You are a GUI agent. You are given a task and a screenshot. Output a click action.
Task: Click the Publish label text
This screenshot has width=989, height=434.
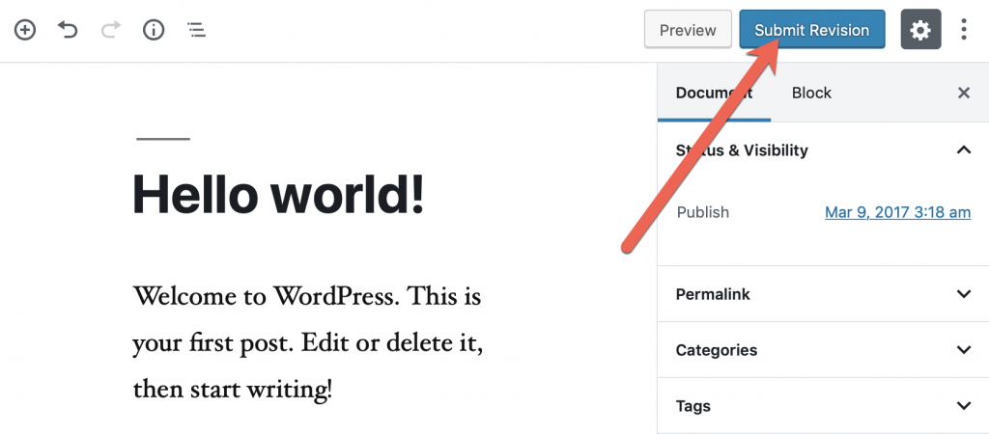[703, 212]
